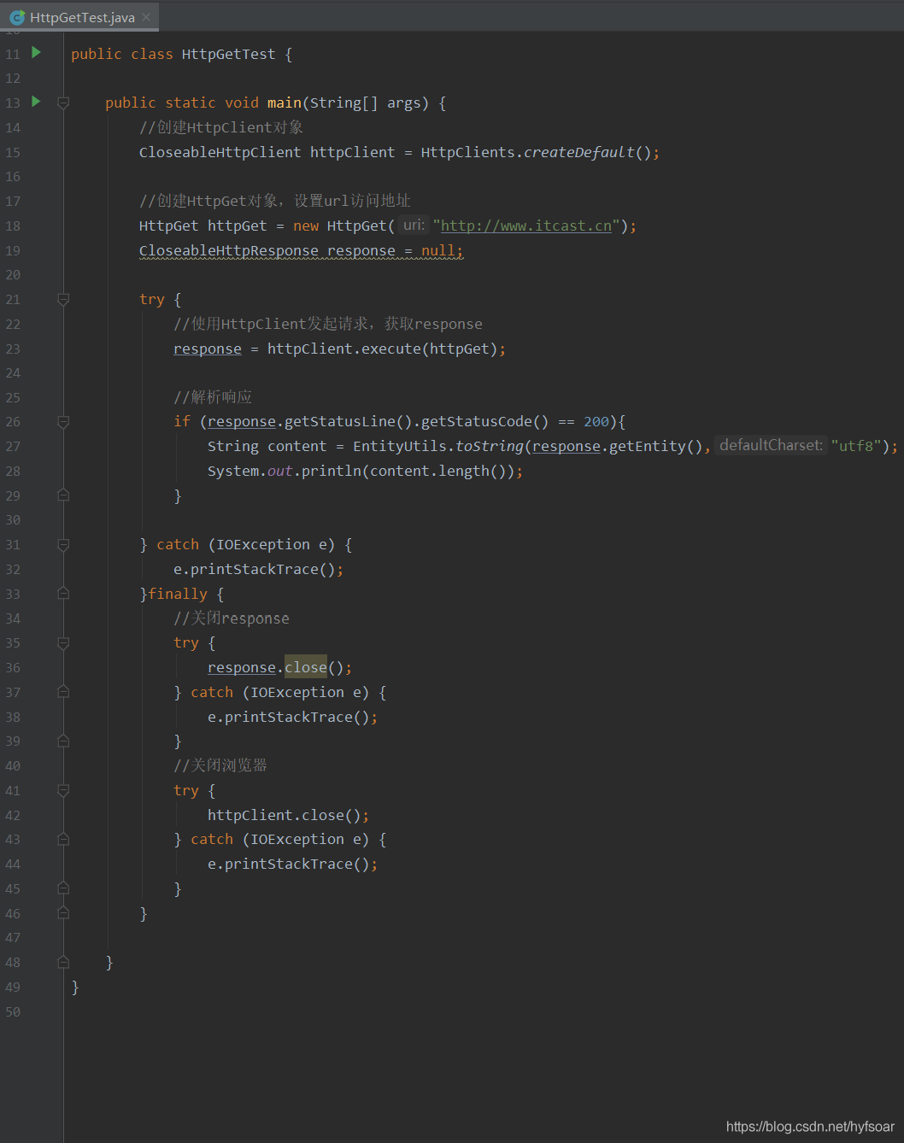Click the toString method call on line 27

[x=490, y=446]
